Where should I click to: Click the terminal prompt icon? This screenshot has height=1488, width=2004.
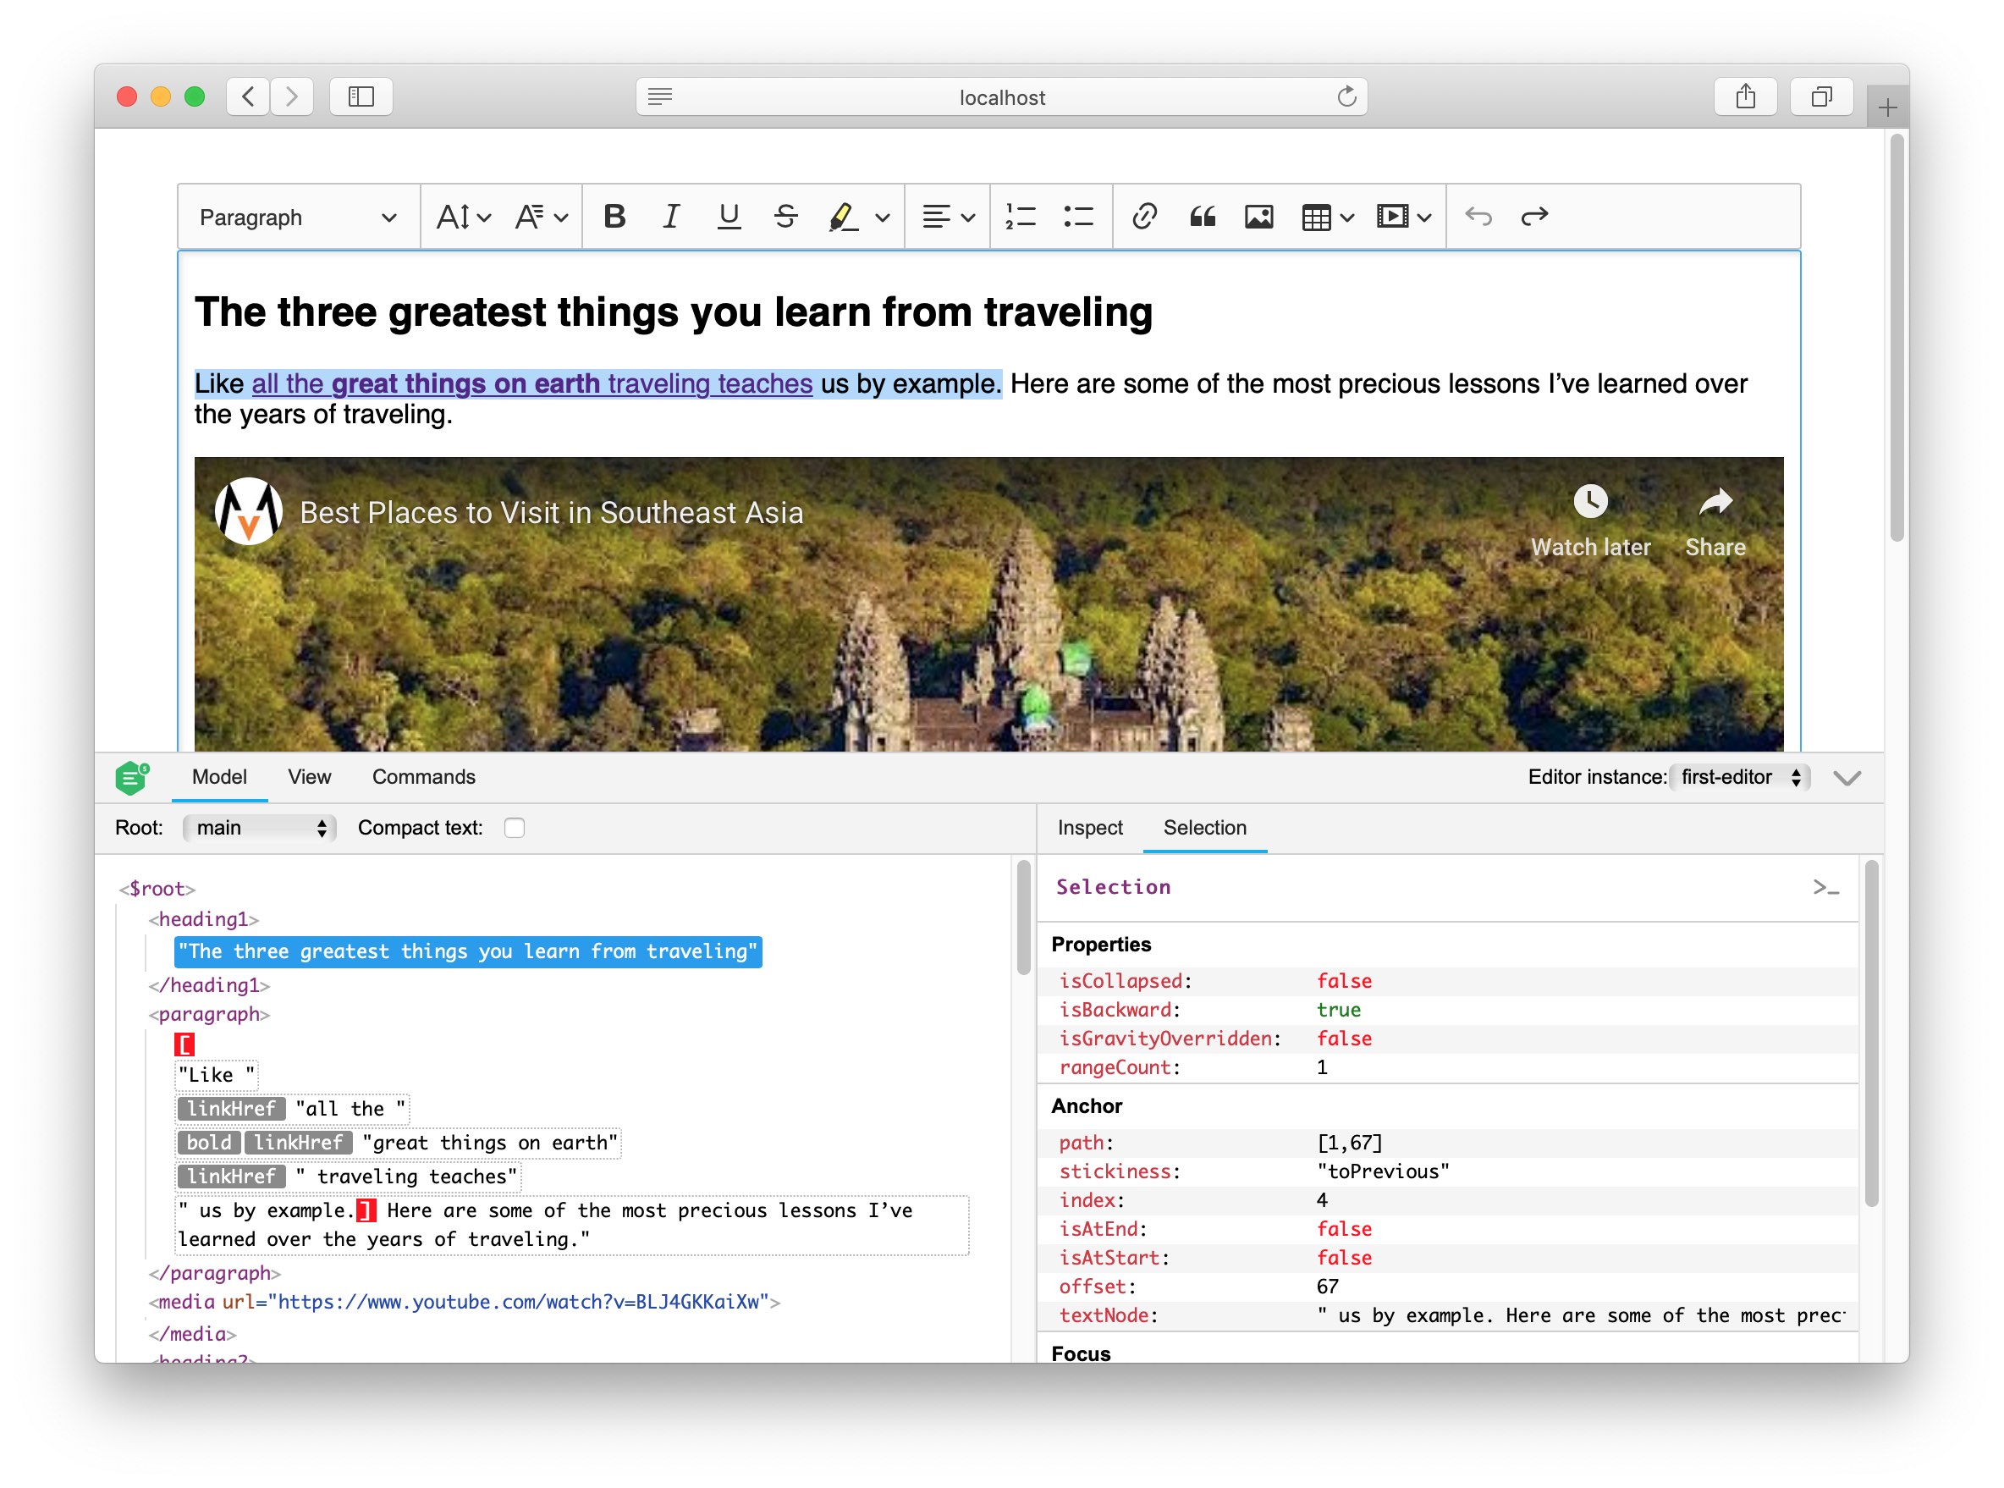click(1825, 886)
